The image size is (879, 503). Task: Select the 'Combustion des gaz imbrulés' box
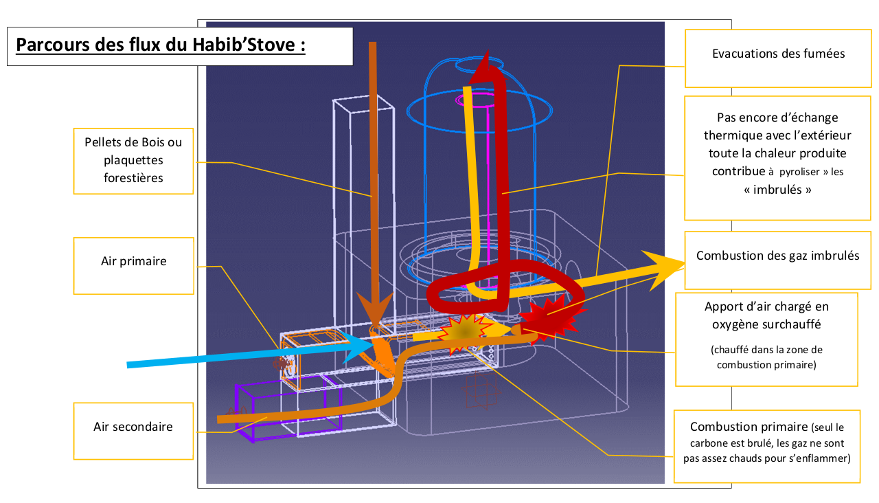point(777,256)
